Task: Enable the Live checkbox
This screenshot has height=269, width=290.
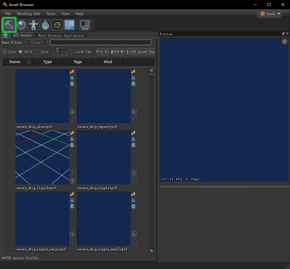Action: coord(37,52)
